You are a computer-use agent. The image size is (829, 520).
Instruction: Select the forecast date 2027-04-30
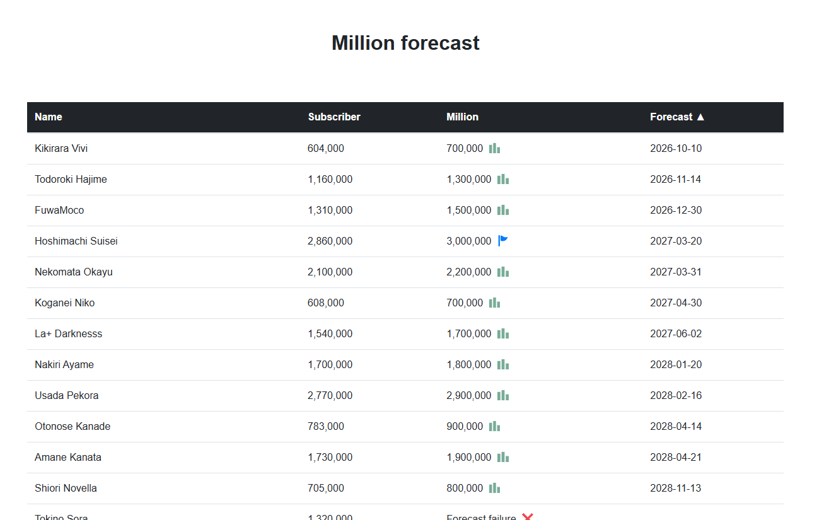click(x=676, y=303)
